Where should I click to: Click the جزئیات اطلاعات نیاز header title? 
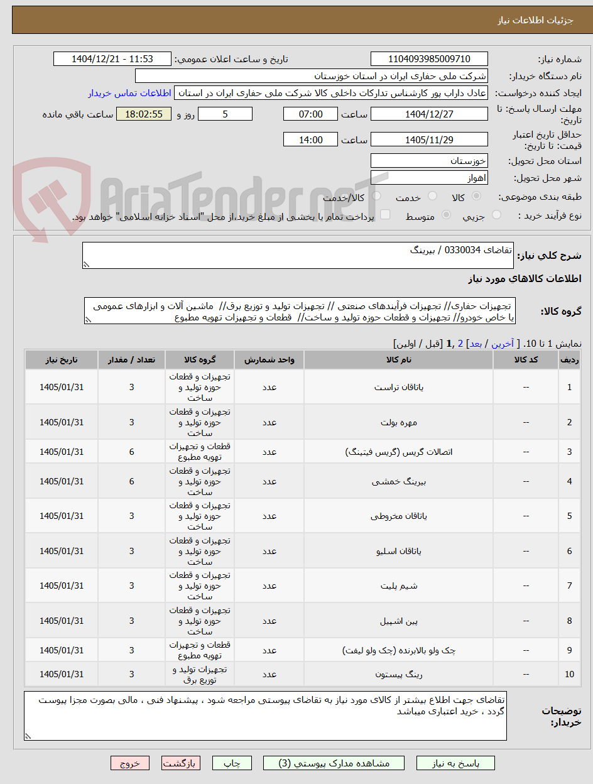(535, 20)
